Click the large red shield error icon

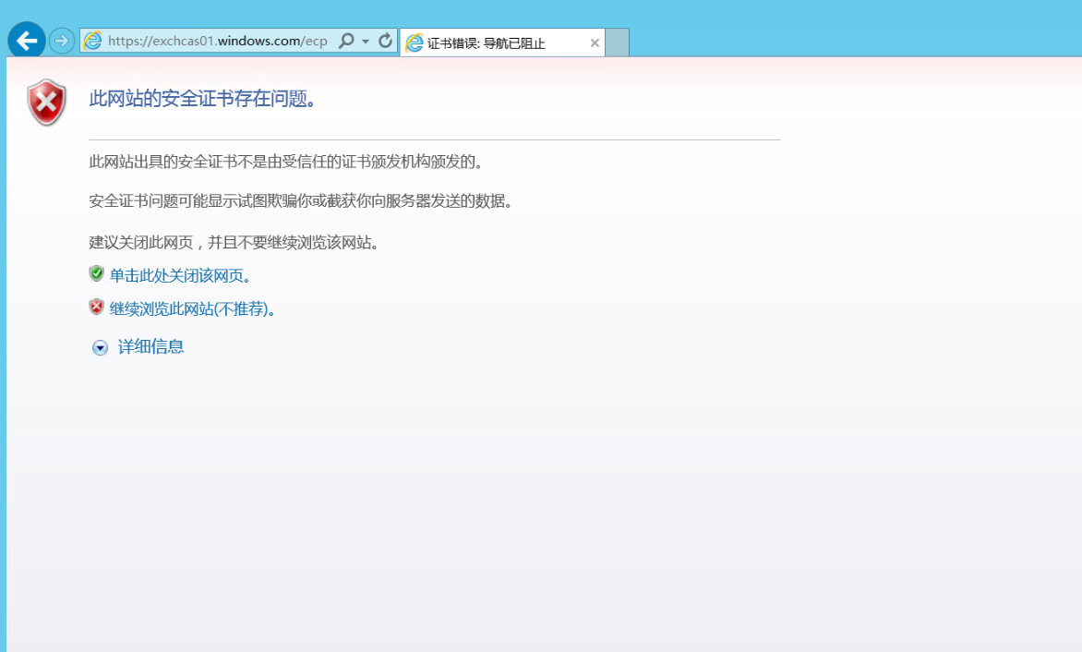47,102
